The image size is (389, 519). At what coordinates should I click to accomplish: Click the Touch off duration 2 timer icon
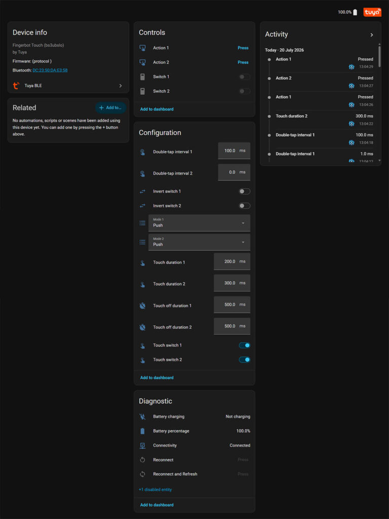click(142, 327)
